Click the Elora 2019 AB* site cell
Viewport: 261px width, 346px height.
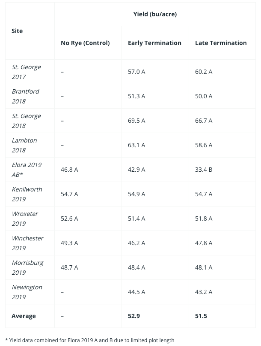click(26, 170)
